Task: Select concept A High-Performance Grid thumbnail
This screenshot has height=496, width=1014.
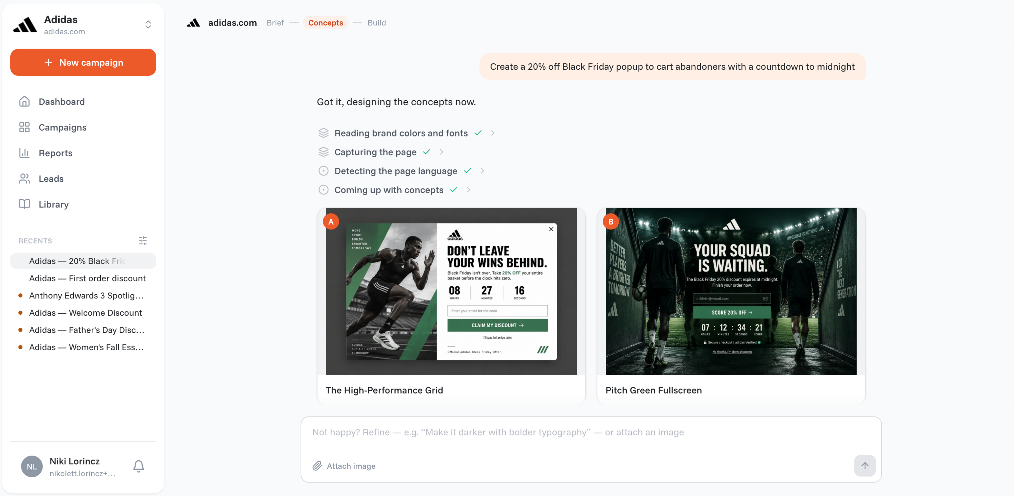Action: [x=451, y=291]
